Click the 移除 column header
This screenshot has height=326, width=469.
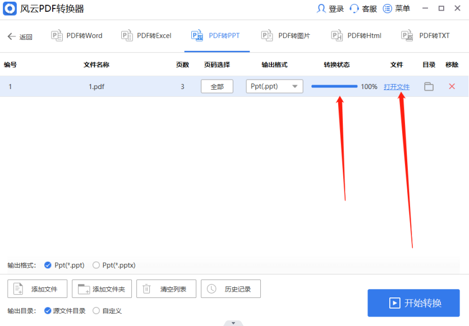point(452,65)
